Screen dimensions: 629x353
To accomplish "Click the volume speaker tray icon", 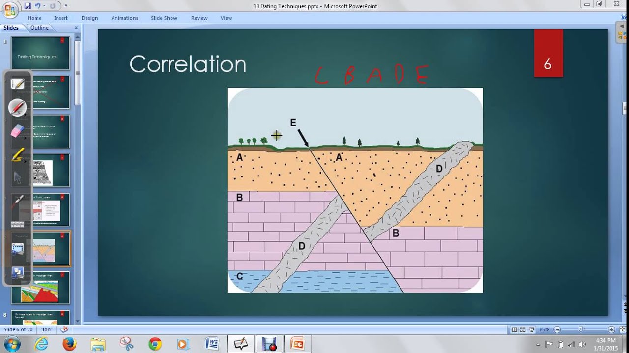I will click(x=582, y=344).
